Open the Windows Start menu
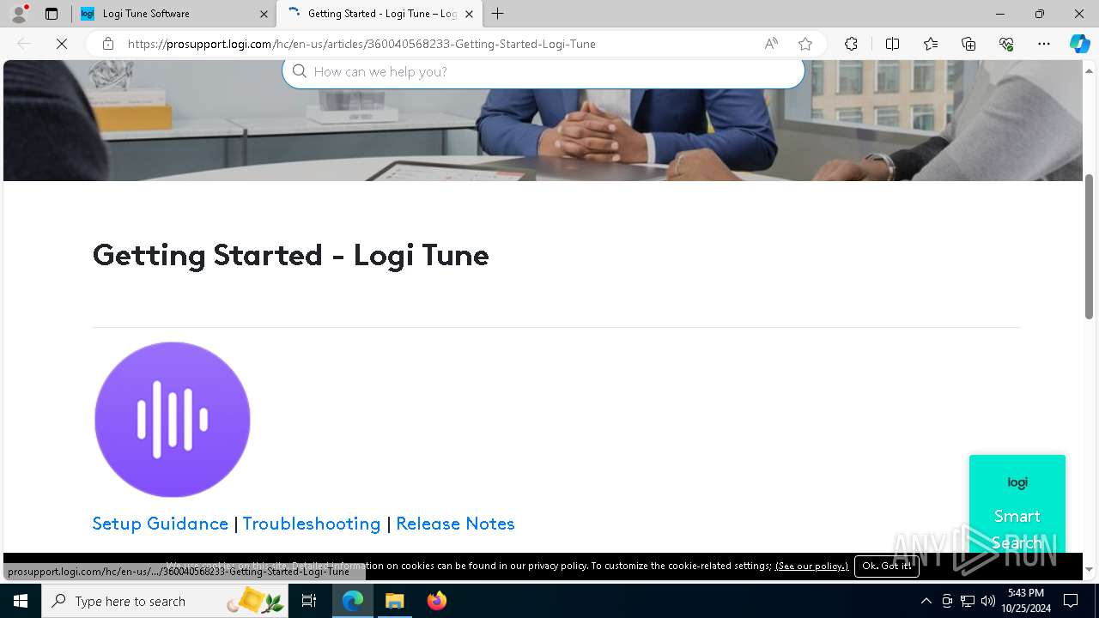This screenshot has width=1099, height=618. [x=21, y=601]
